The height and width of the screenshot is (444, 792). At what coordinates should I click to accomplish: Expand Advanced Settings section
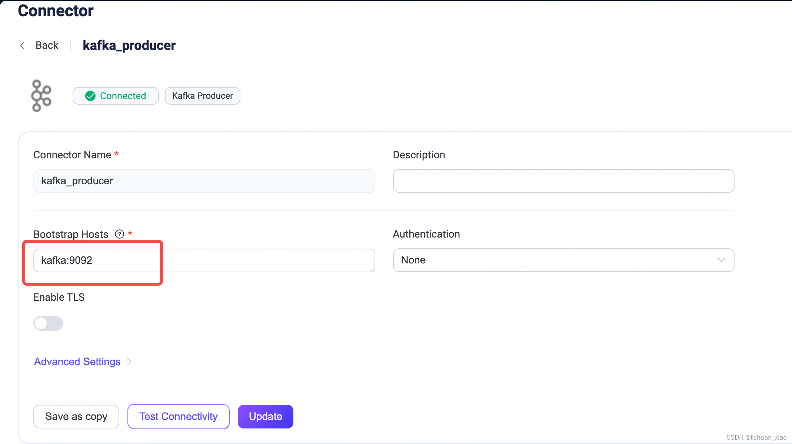pyautogui.click(x=77, y=361)
